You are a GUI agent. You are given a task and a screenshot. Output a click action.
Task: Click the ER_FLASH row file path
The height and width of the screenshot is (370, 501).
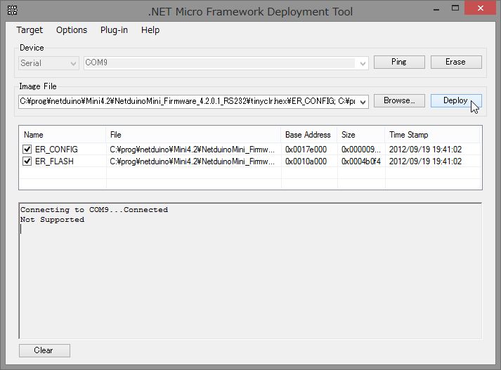[x=192, y=161]
